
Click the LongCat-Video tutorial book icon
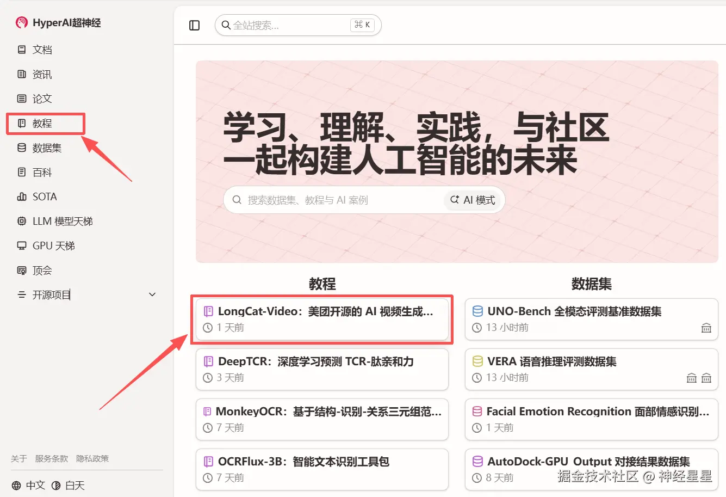coord(208,311)
